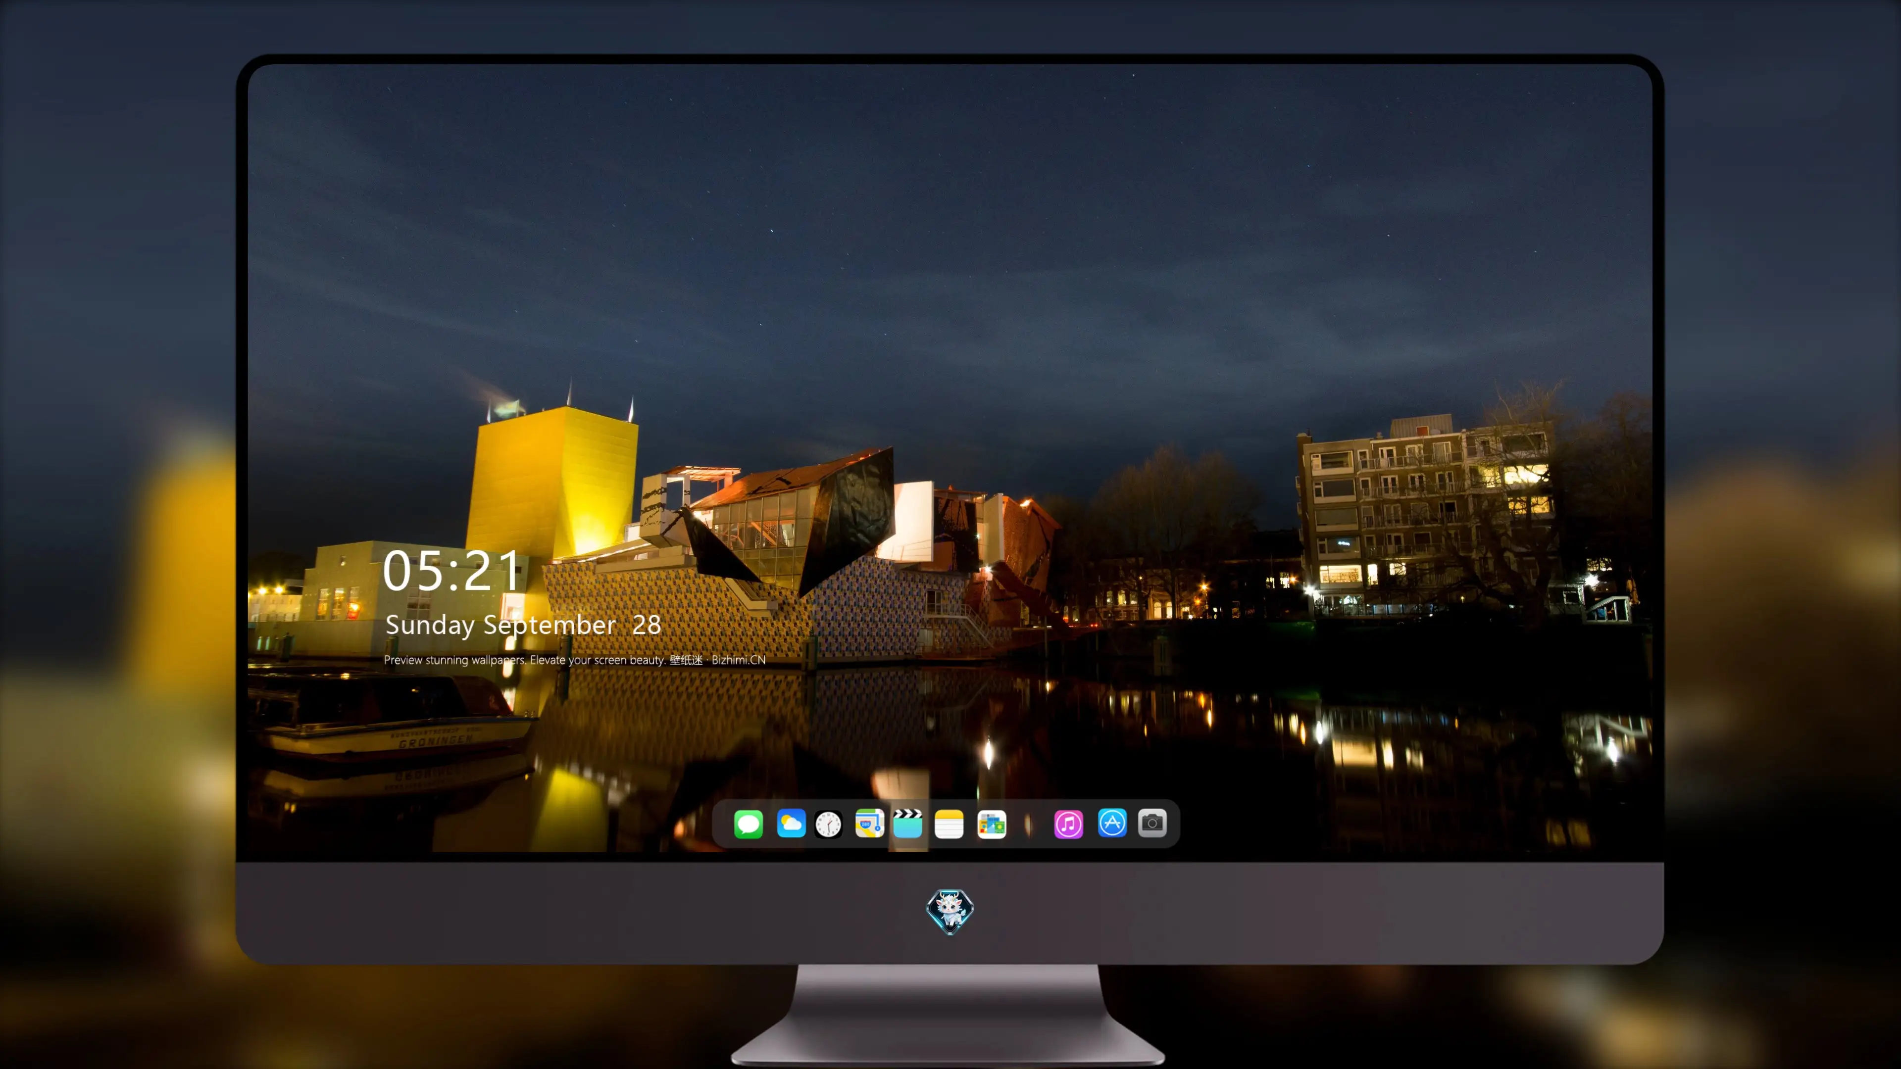This screenshot has width=1901, height=1069.
Task: Click the dragon logo on monitor chin
Action: click(x=950, y=912)
